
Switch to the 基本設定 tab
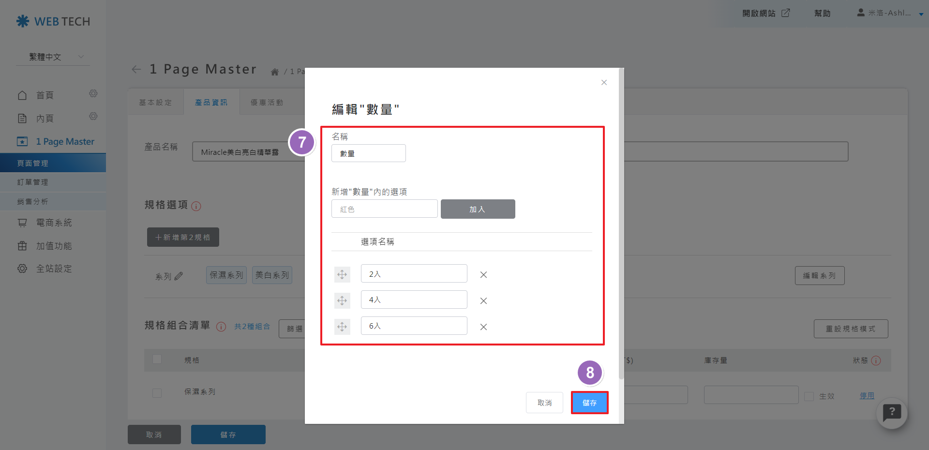(155, 103)
